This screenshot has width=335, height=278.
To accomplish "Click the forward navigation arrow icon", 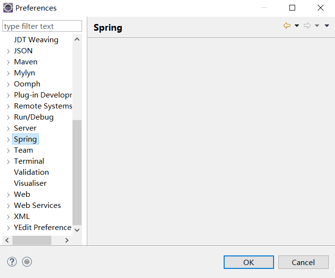I will tap(307, 25).
